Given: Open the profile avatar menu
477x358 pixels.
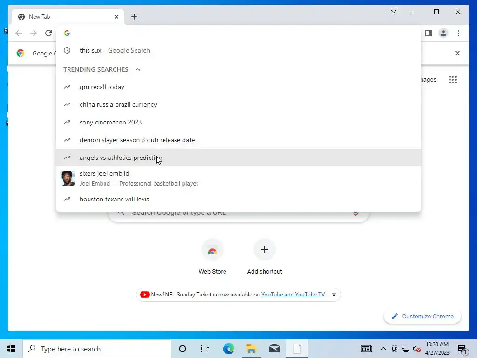Looking at the screenshot, I should (x=443, y=33).
